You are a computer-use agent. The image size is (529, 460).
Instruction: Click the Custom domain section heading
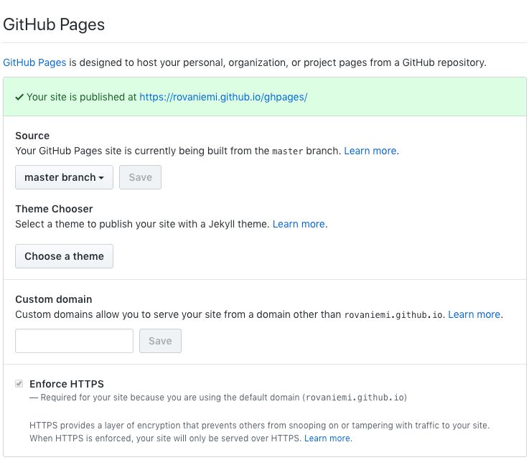pyautogui.click(x=54, y=299)
